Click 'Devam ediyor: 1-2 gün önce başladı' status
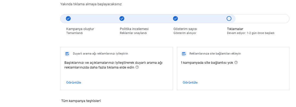Screen dimensions: 296x107 click(250, 33)
